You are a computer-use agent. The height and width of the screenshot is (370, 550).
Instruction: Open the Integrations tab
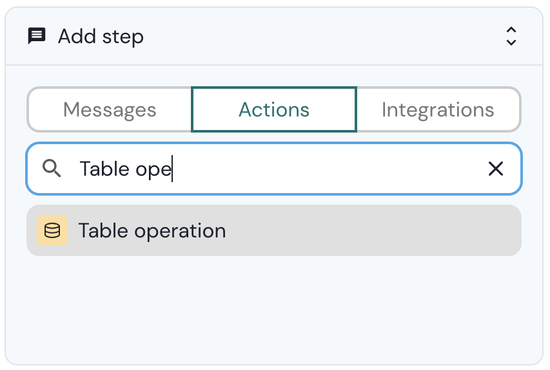tap(438, 109)
